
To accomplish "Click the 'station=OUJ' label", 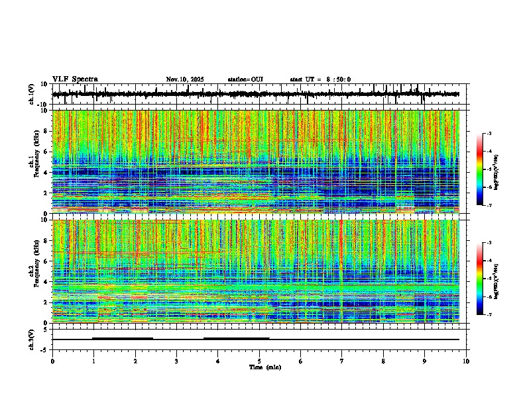I will click(245, 79).
